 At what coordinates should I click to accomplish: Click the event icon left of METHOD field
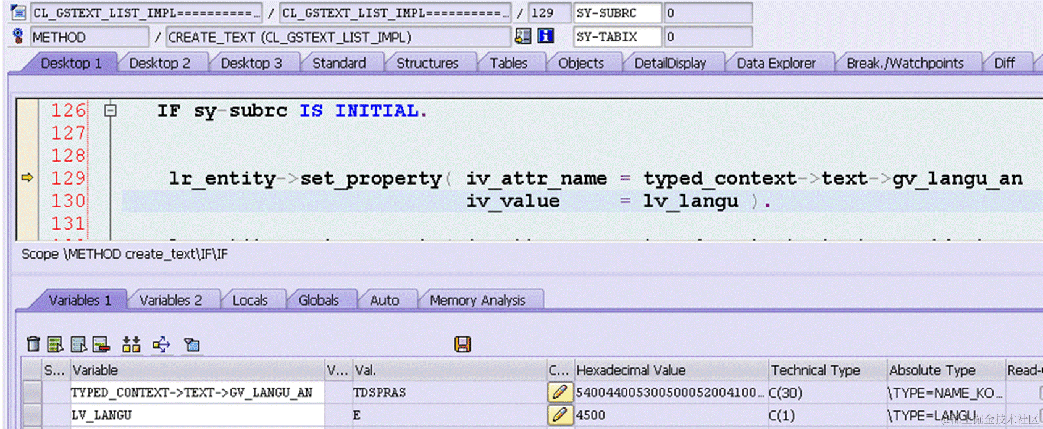(x=19, y=36)
